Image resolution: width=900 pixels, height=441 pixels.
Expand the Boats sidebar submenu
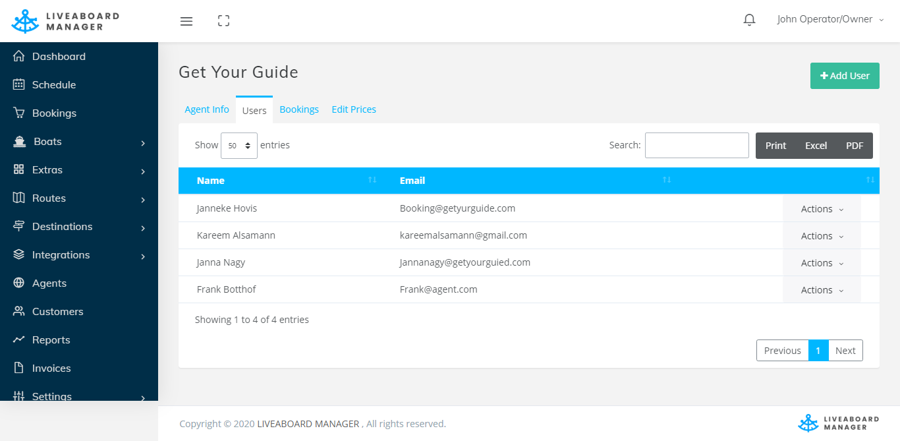(x=79, y=142)
